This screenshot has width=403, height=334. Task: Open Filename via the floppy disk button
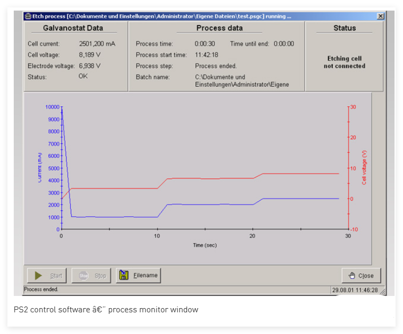[x=138, y=275]
